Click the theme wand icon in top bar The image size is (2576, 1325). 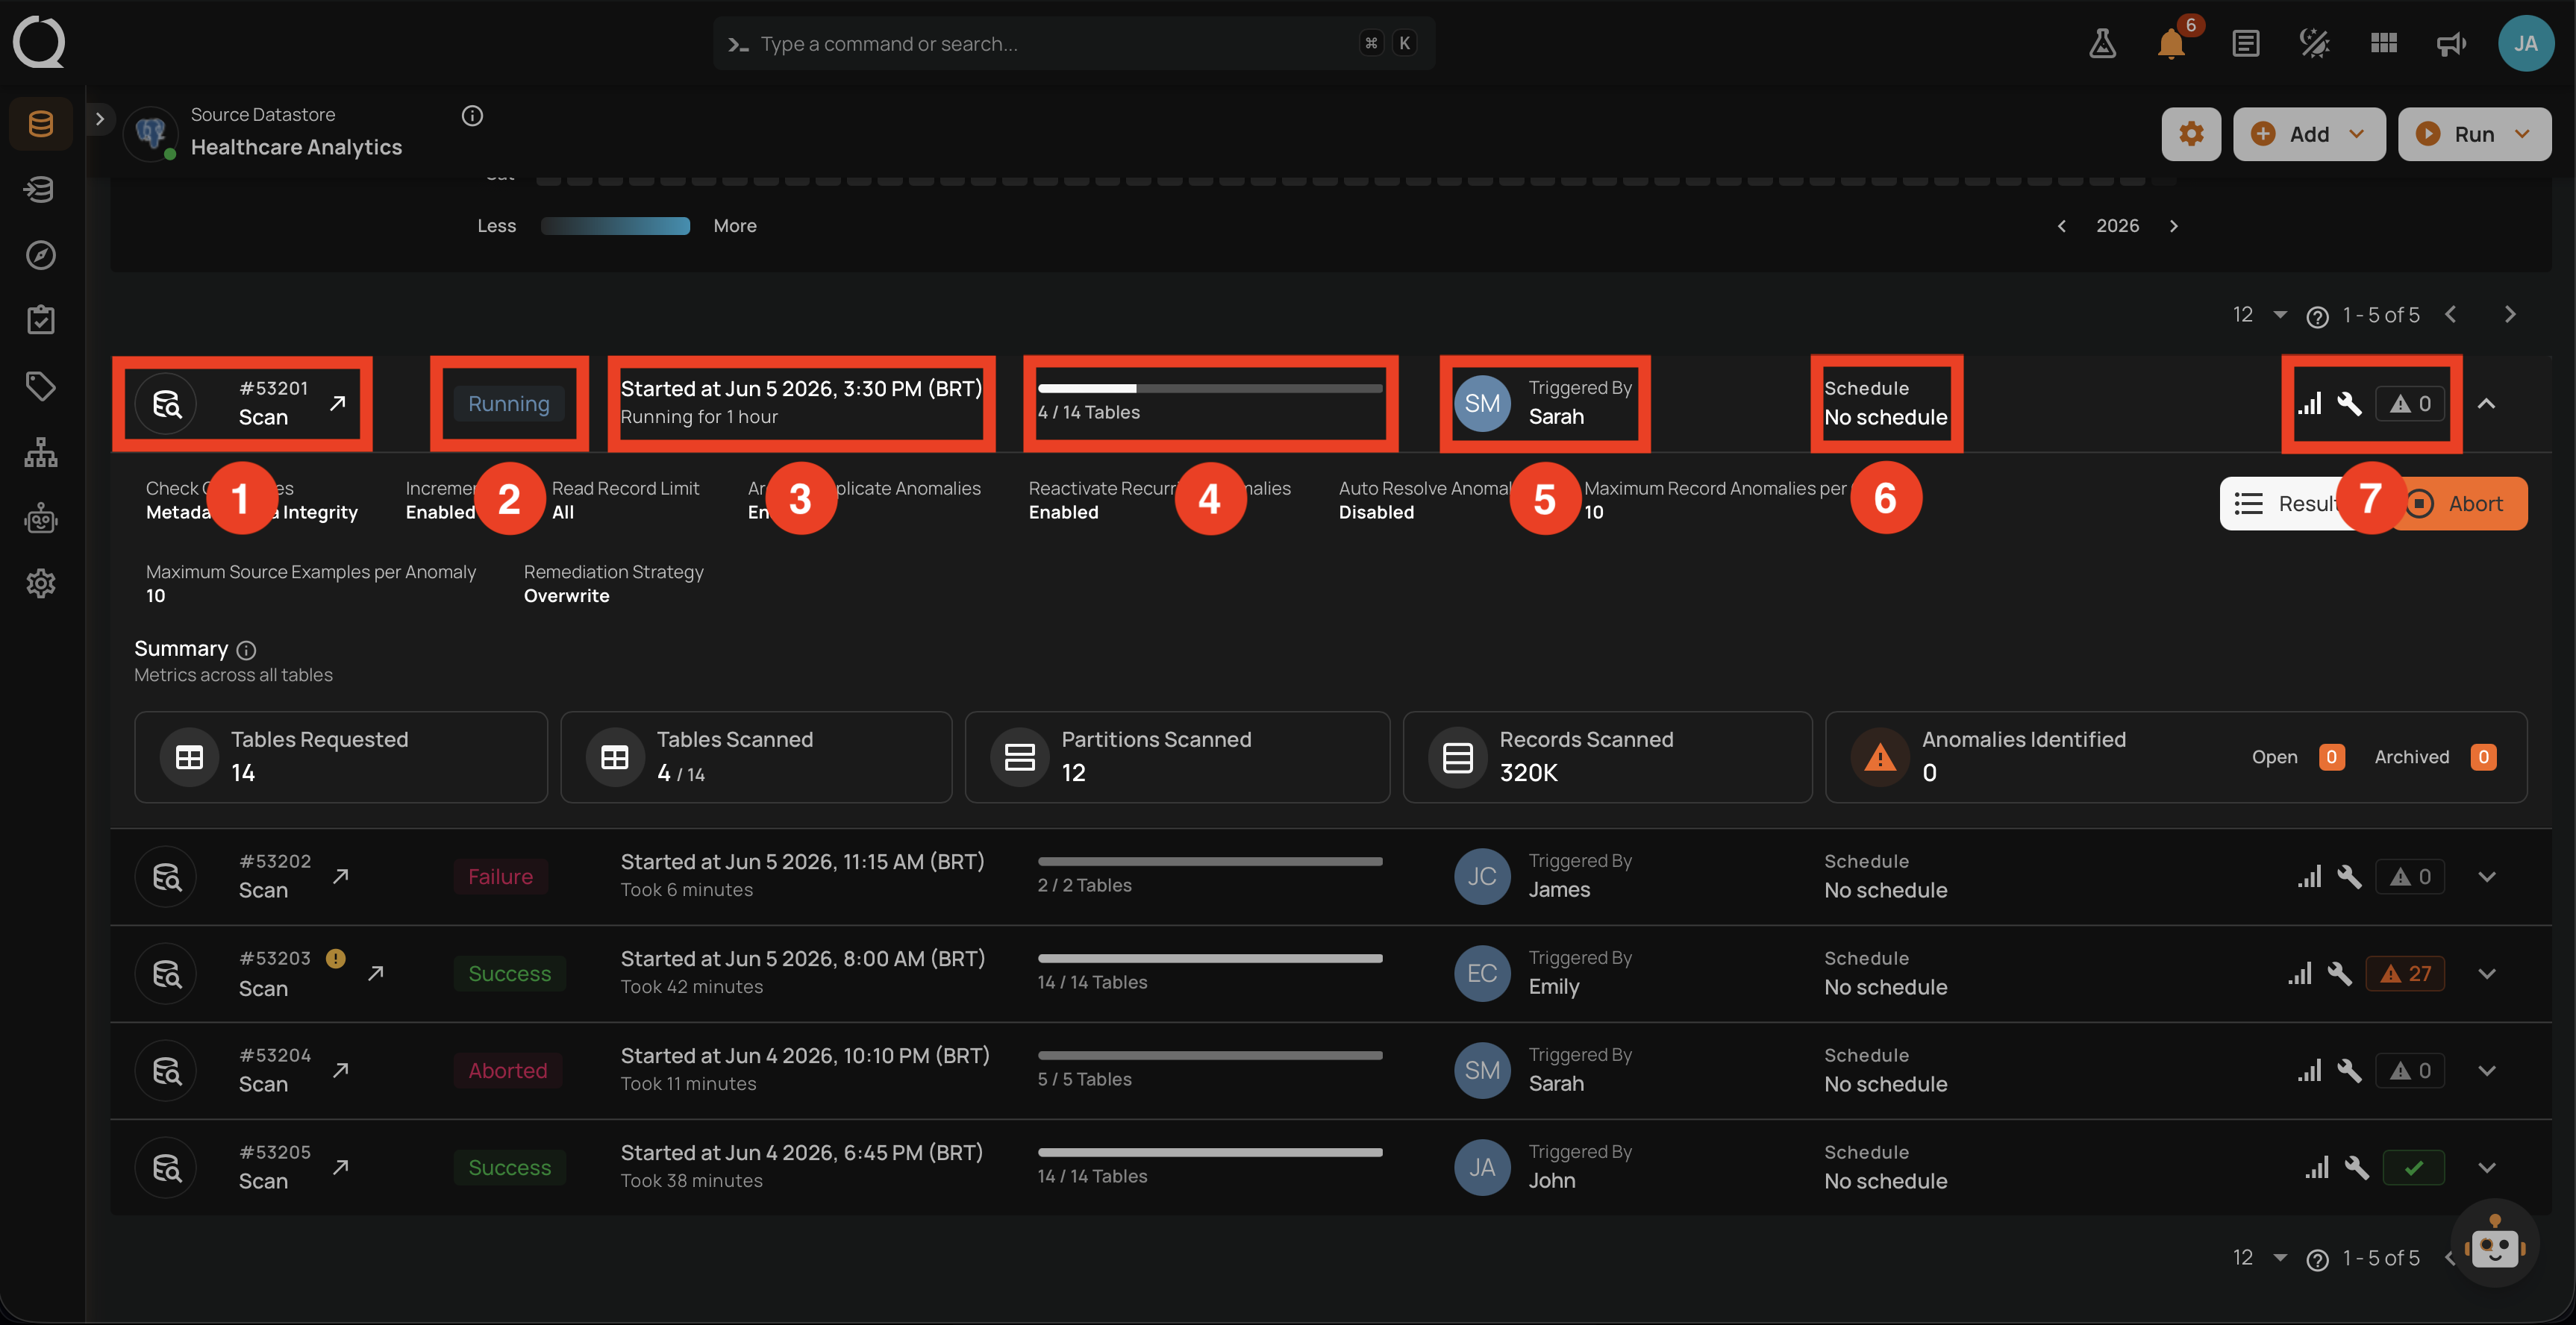(x=2314, y=43)
